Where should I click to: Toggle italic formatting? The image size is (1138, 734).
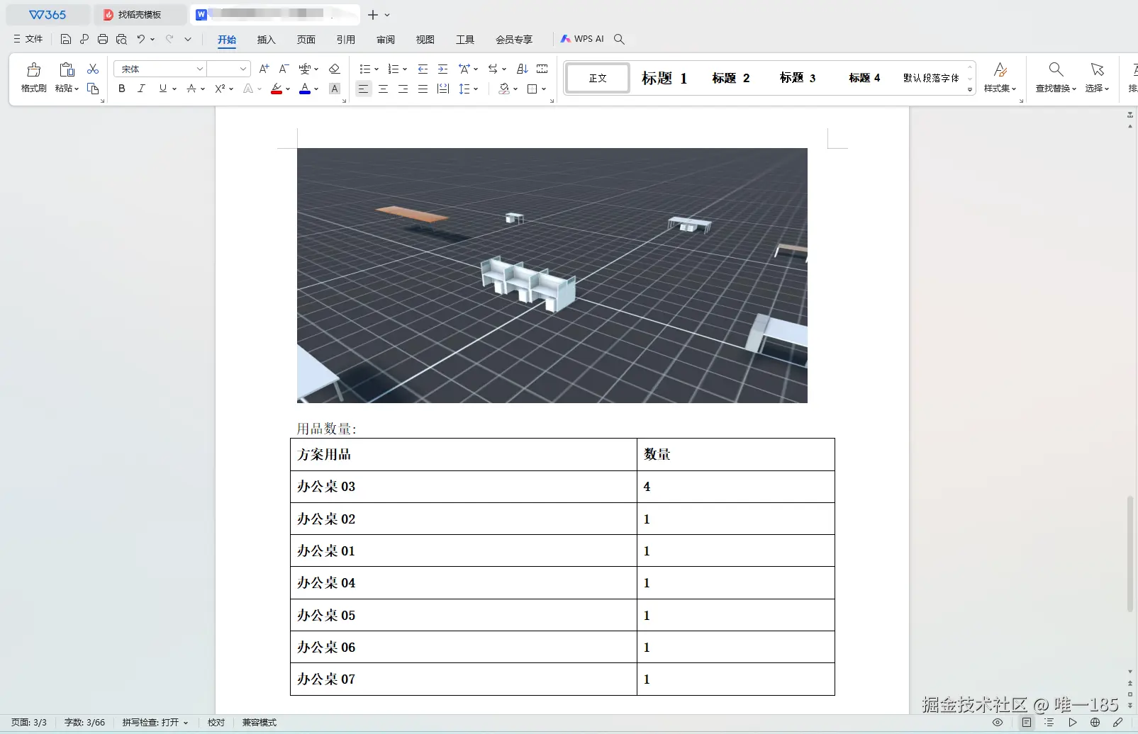[141, 89]
